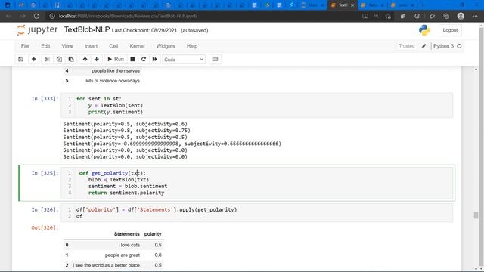Screen dimensions: 484x272
Task: Open the Help menu
Action: click(191, 46)
